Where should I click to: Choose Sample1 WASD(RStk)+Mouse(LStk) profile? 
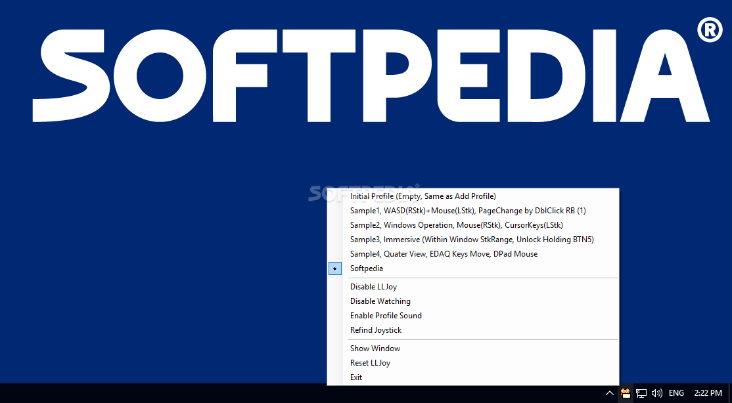coord(473,211)
